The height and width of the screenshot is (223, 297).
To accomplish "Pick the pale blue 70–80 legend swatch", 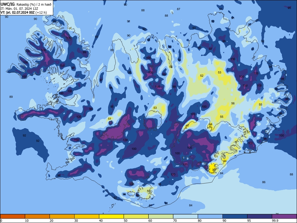I will (x=185, y=216).
